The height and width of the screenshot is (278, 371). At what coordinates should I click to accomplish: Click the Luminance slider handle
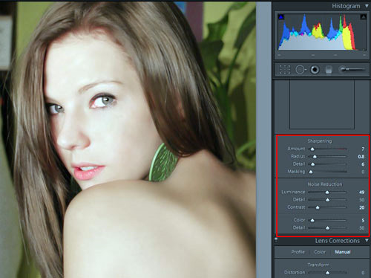(327, 193)
